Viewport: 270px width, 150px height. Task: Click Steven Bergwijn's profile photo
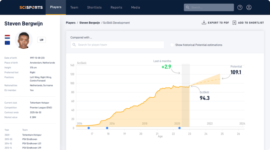24,40
